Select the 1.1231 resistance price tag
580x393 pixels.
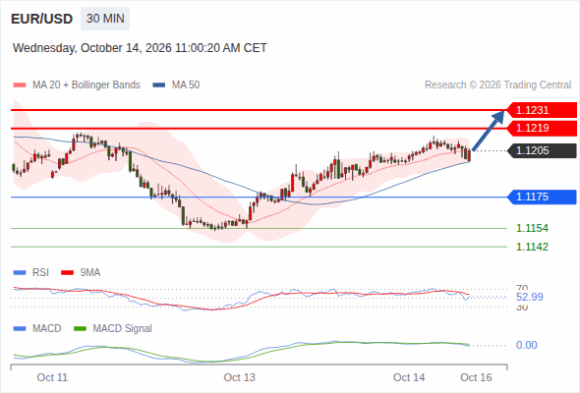click(x=541, y=110)
